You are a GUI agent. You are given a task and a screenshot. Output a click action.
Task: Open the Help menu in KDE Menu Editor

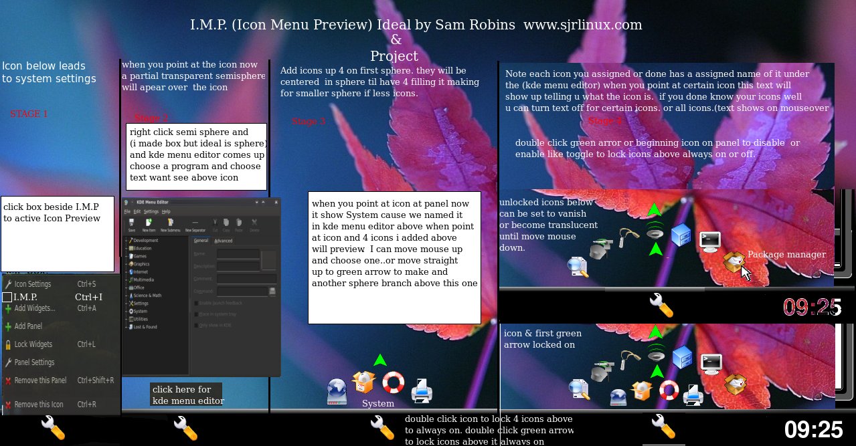pos(166,211)
